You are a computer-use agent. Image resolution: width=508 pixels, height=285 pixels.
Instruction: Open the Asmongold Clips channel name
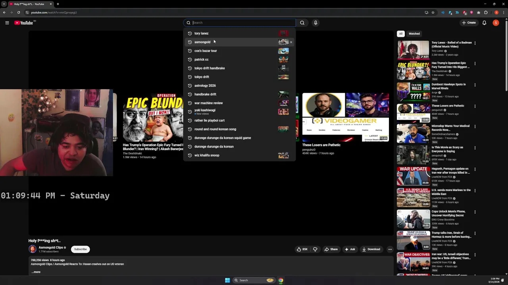51,247
